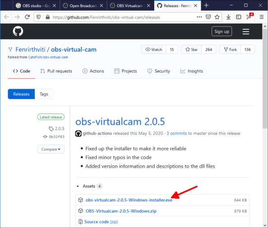
Task: Click the zip file icon beside Source code
Action: pos(80,222)
